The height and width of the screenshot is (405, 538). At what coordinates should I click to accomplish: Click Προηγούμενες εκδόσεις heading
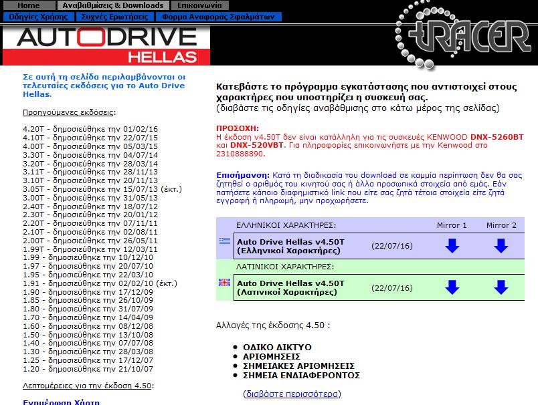point(70,112)
